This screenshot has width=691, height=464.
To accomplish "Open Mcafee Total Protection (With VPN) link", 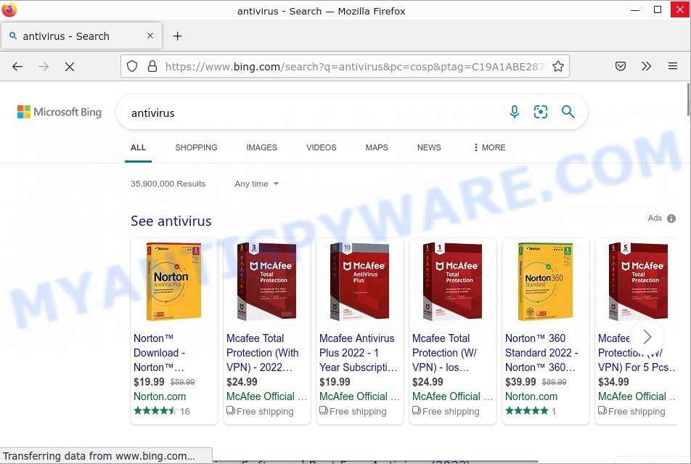I will (263, 353).
